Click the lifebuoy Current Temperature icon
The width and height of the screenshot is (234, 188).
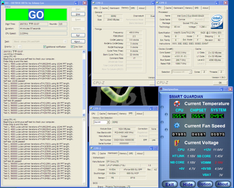[177, 104]
